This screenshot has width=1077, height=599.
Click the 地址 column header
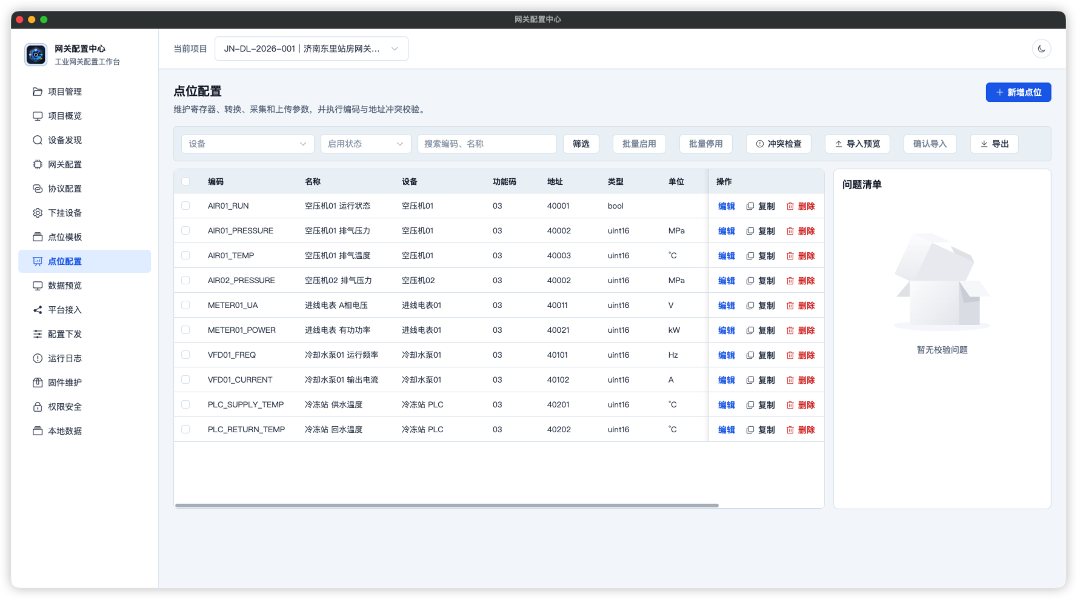pyautogui.click(x=555, y=181)
